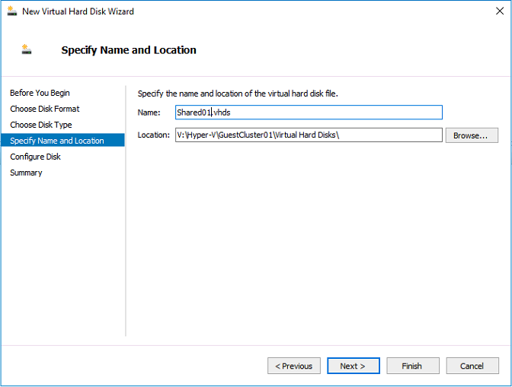The width and height of the screenshot is (512, 387).
Task: Click the New Virtual Hard Disk Wizard title
Action: pos(78,11)
